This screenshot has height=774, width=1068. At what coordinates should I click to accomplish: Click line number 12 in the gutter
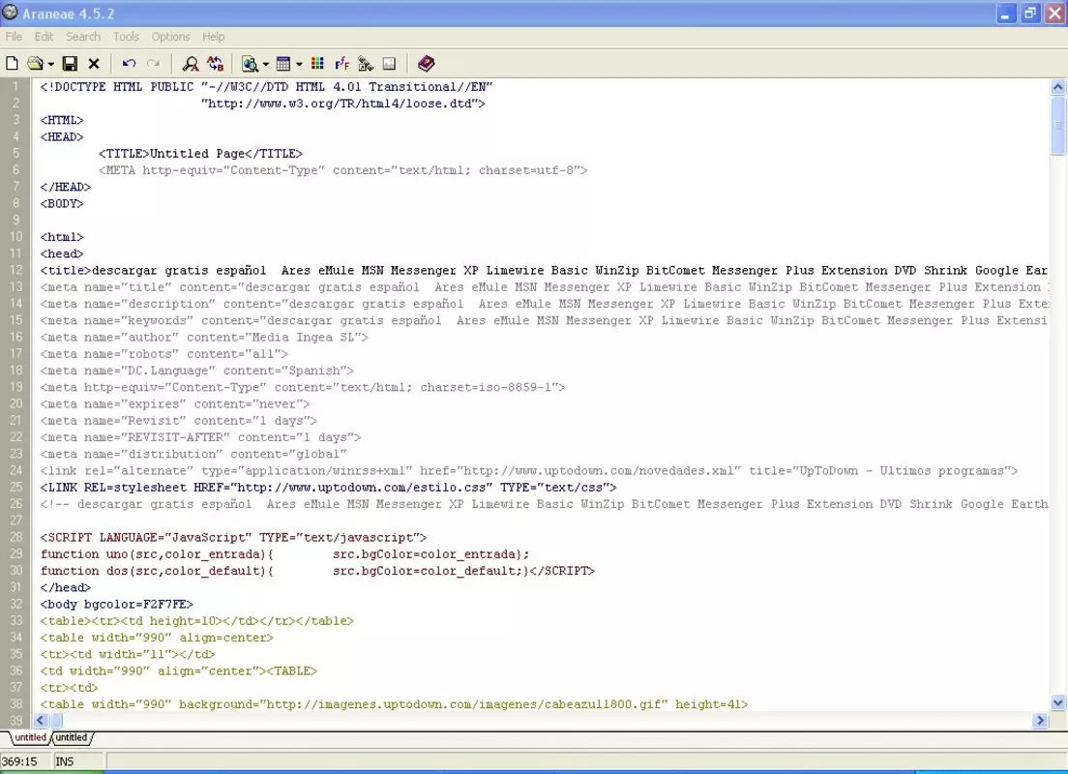click(15, 270)
